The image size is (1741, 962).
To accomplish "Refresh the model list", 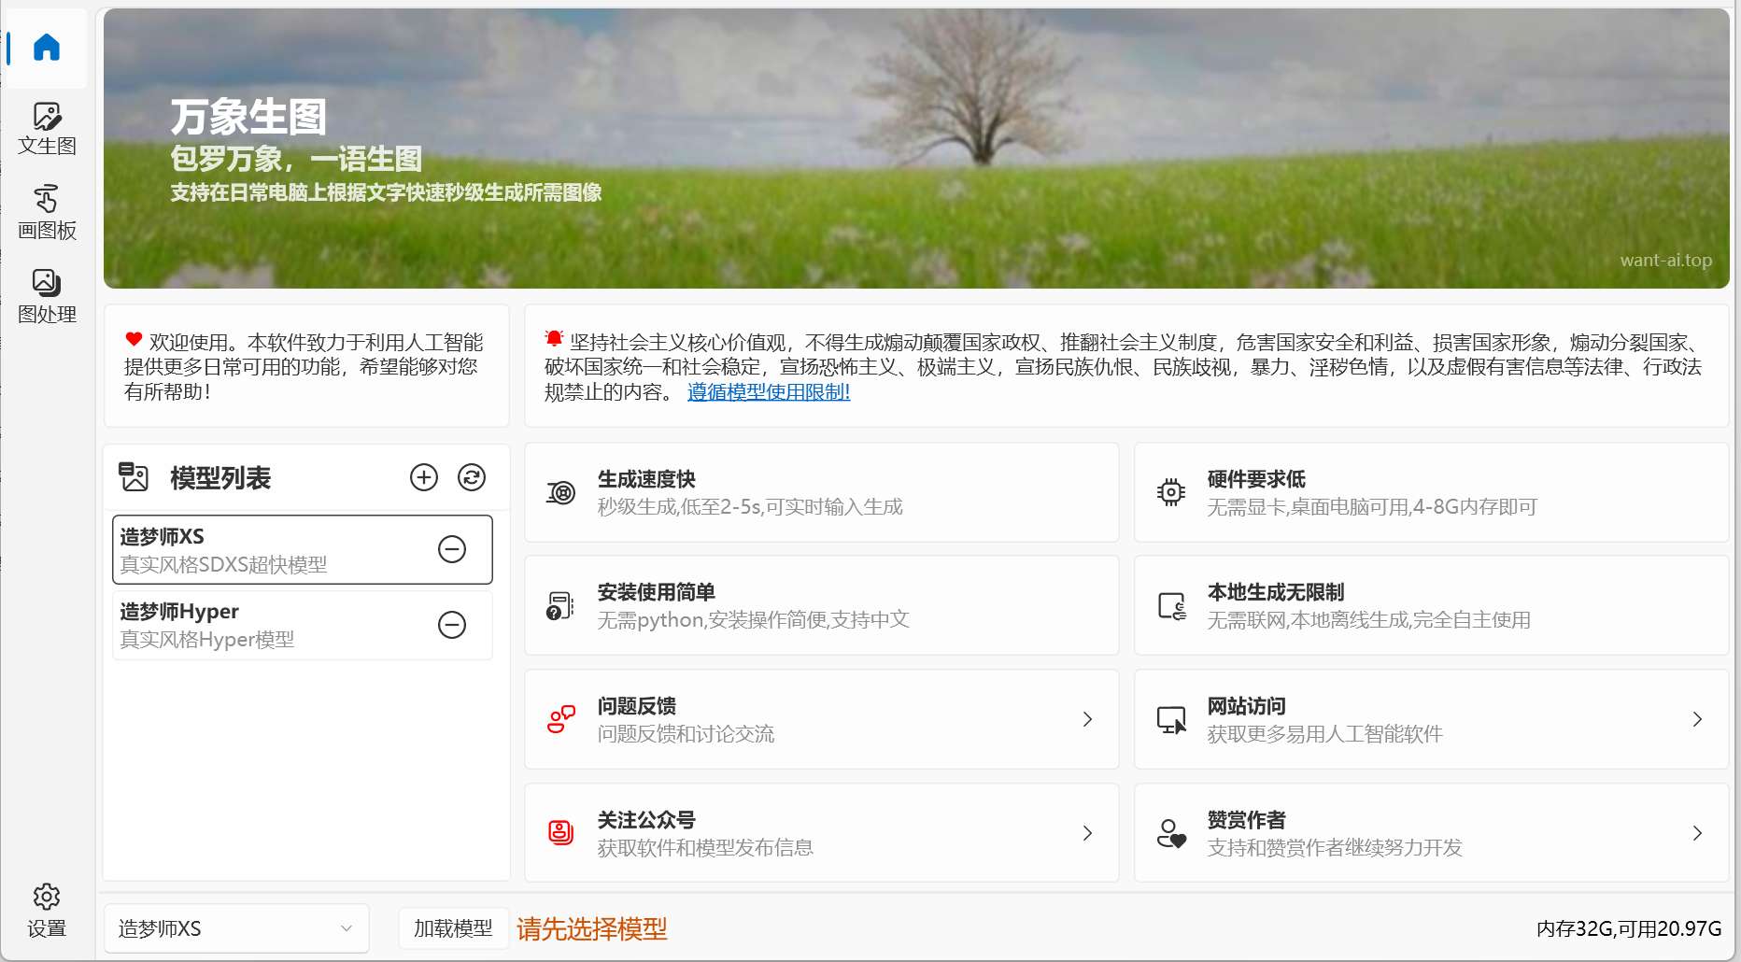I will 472,477.
